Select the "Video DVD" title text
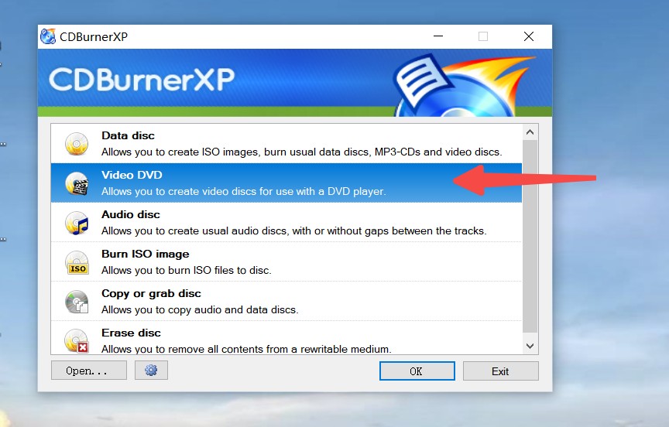 pyautogui.click(x=132, y=175)
